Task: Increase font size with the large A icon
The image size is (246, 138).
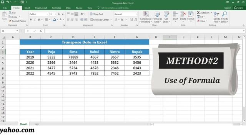Action: [59, 14]
